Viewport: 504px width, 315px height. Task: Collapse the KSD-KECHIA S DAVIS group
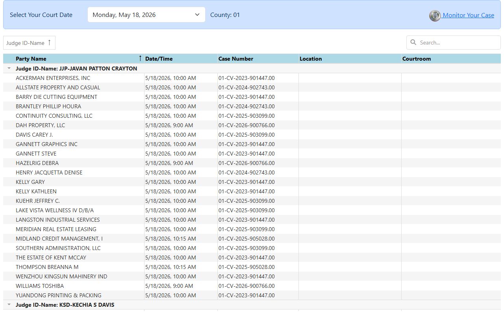coord(9,305)
